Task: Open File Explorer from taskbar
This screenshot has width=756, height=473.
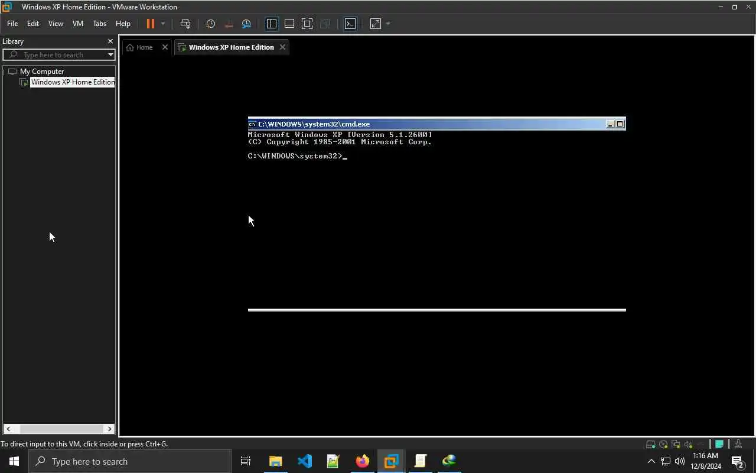Action: [x=275, y=461]
